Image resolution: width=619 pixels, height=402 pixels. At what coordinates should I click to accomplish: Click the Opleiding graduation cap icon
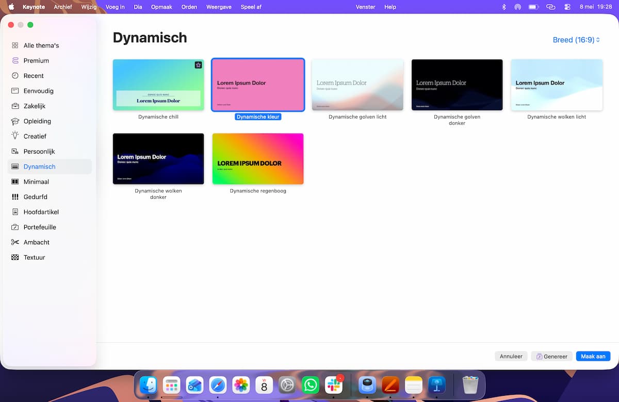(x=15, y=121)
